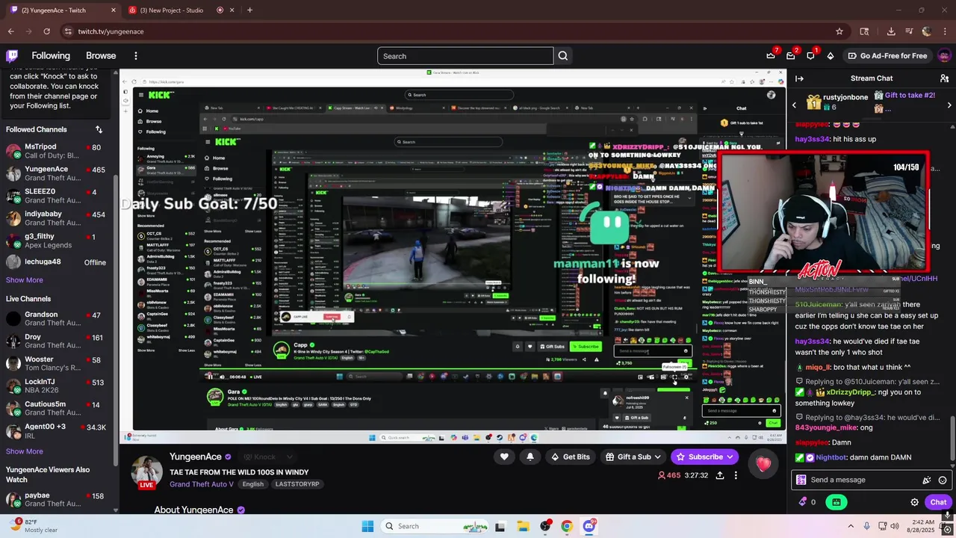This screenshot has width=956, height=538.
Task: Click the notification bell under the stream
Action: click(530, 457)
